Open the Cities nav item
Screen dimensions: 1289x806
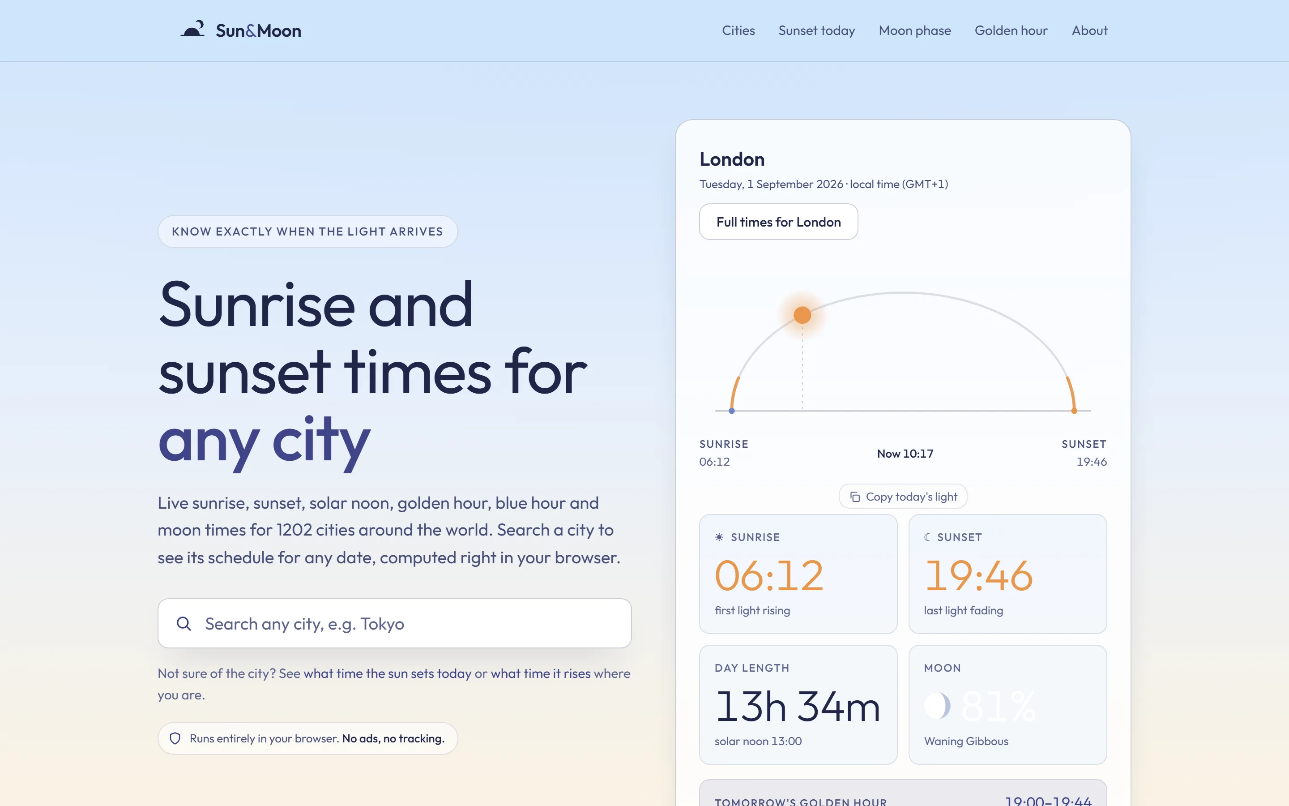(738, 30)
